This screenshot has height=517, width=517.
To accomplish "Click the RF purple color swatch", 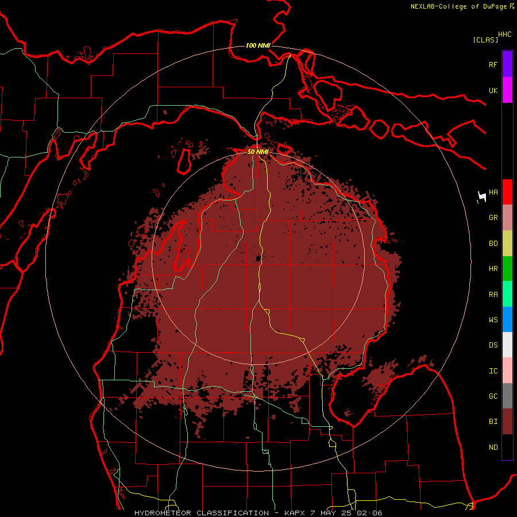I will pos(507,64).
